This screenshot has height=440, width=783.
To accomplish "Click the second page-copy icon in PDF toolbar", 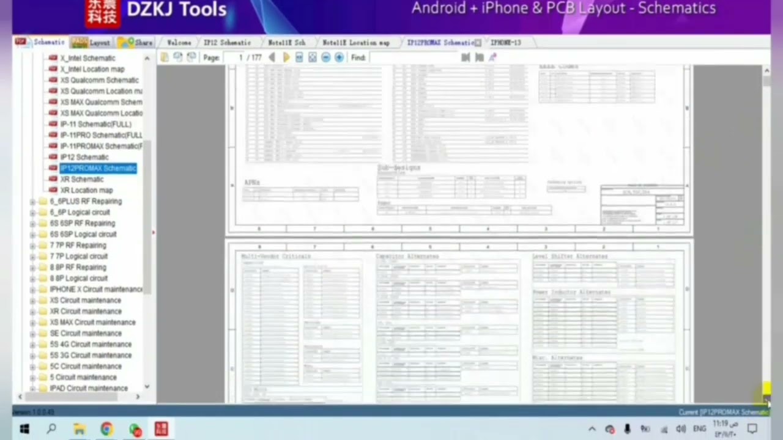I will click(178, 57).
